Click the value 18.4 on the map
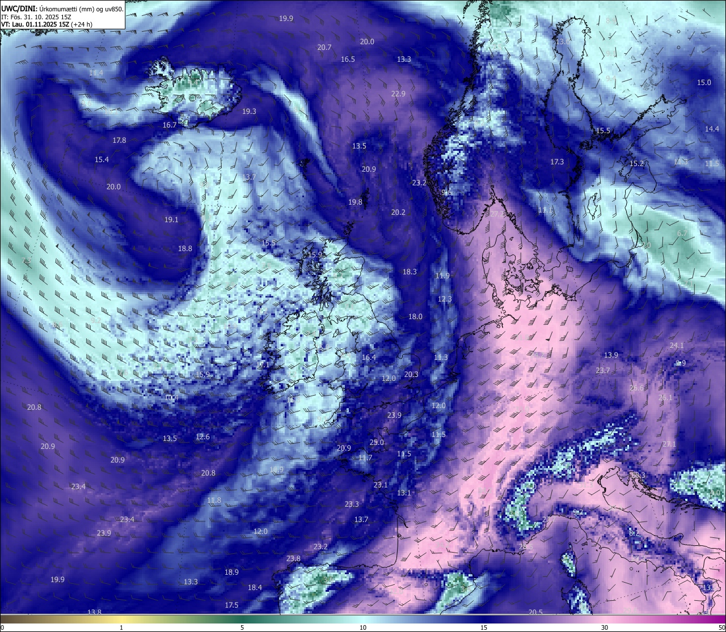Viewport: 726px width, 632px height. click(255, 588)
